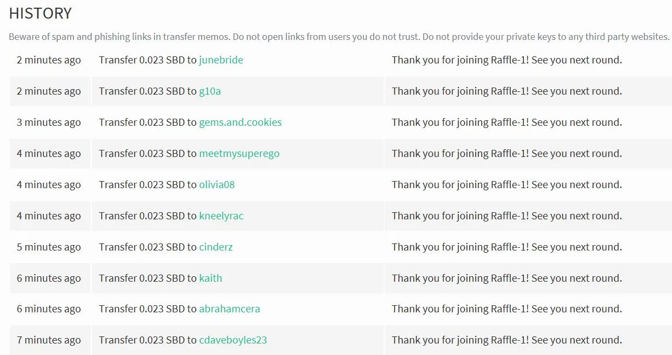
Task: Select the cinderz account link
Action: (215, 247)
